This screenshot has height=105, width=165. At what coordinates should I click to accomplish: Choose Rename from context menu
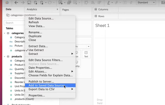[x=50, y=32]
